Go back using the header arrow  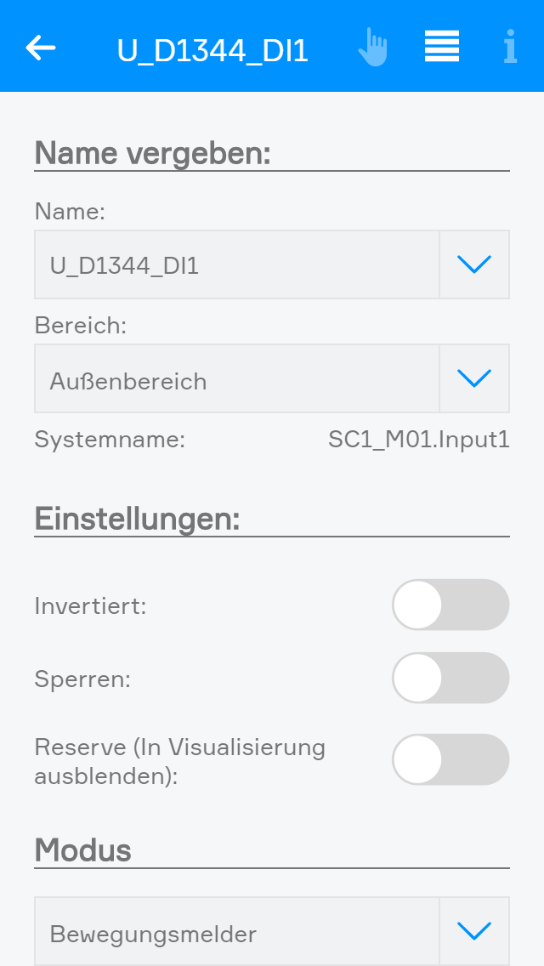pyautogui.click(x=41, y=48)
